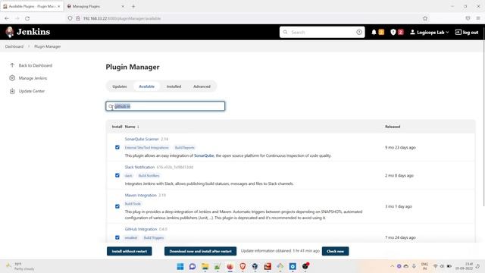
Task: Switch to the Managing Plugins browser tab
Action: [95, 6]
